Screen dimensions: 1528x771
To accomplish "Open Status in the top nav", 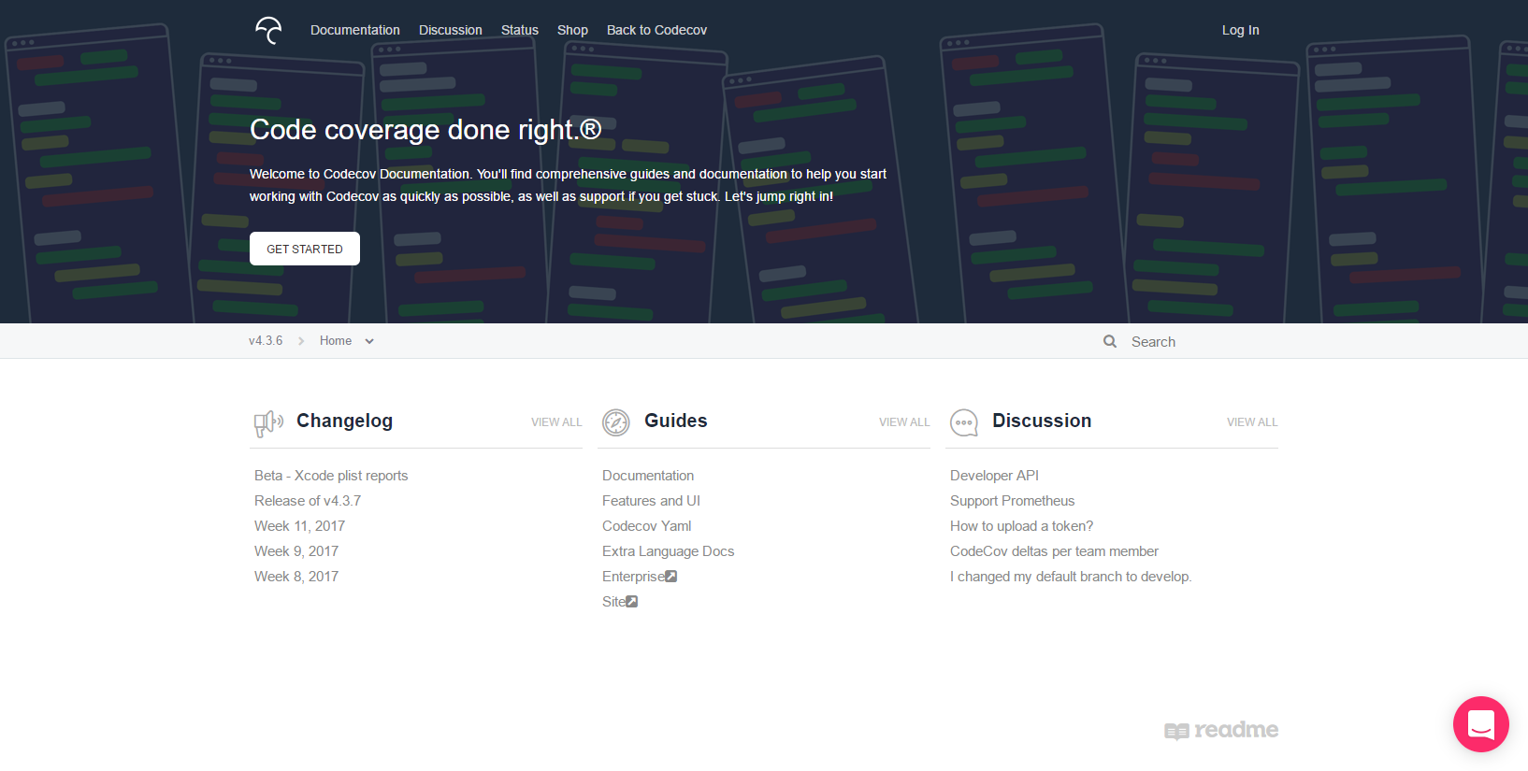I will [x=520, y=30].
